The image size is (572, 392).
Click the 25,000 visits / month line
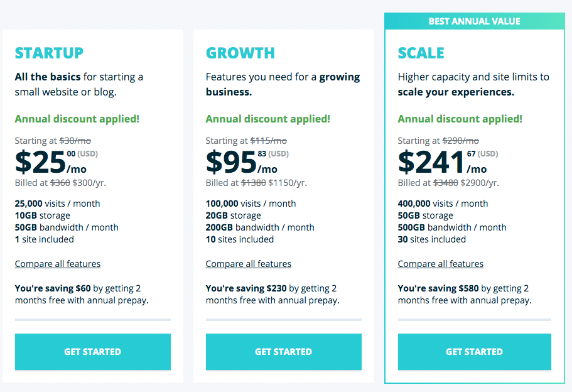[57, 204]
